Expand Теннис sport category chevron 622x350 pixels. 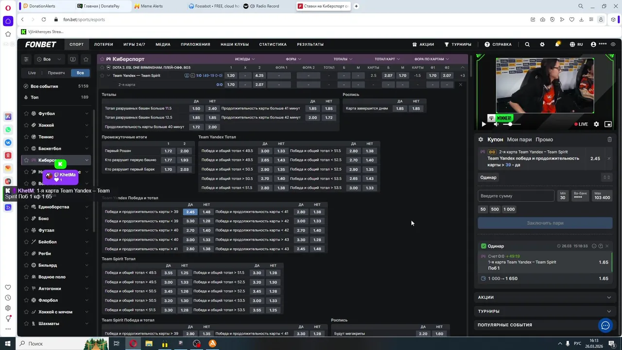86,137
